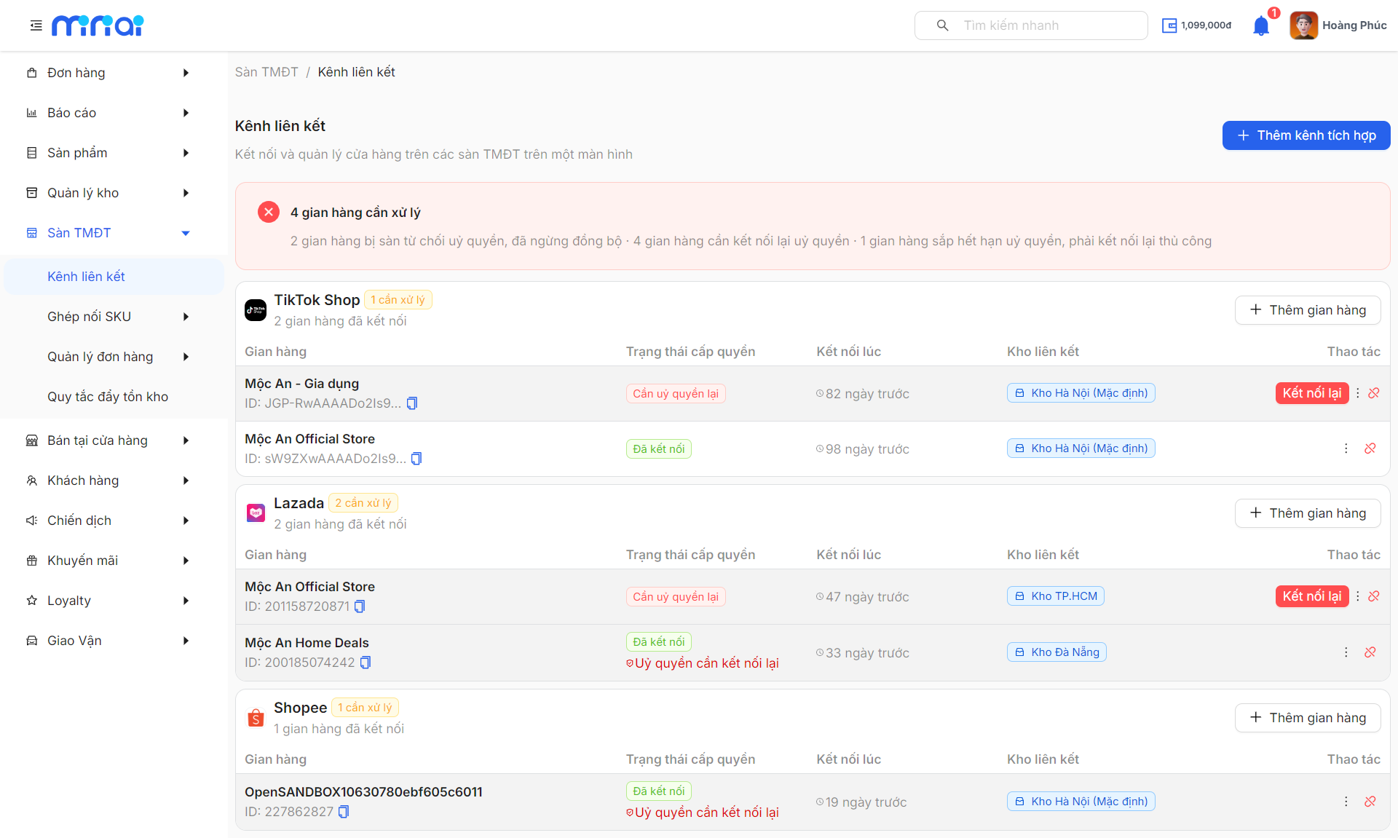Unlink the Mộc An Home Deals shop
This screenshot has width=1398, height=838.
tap(1370, 652)
